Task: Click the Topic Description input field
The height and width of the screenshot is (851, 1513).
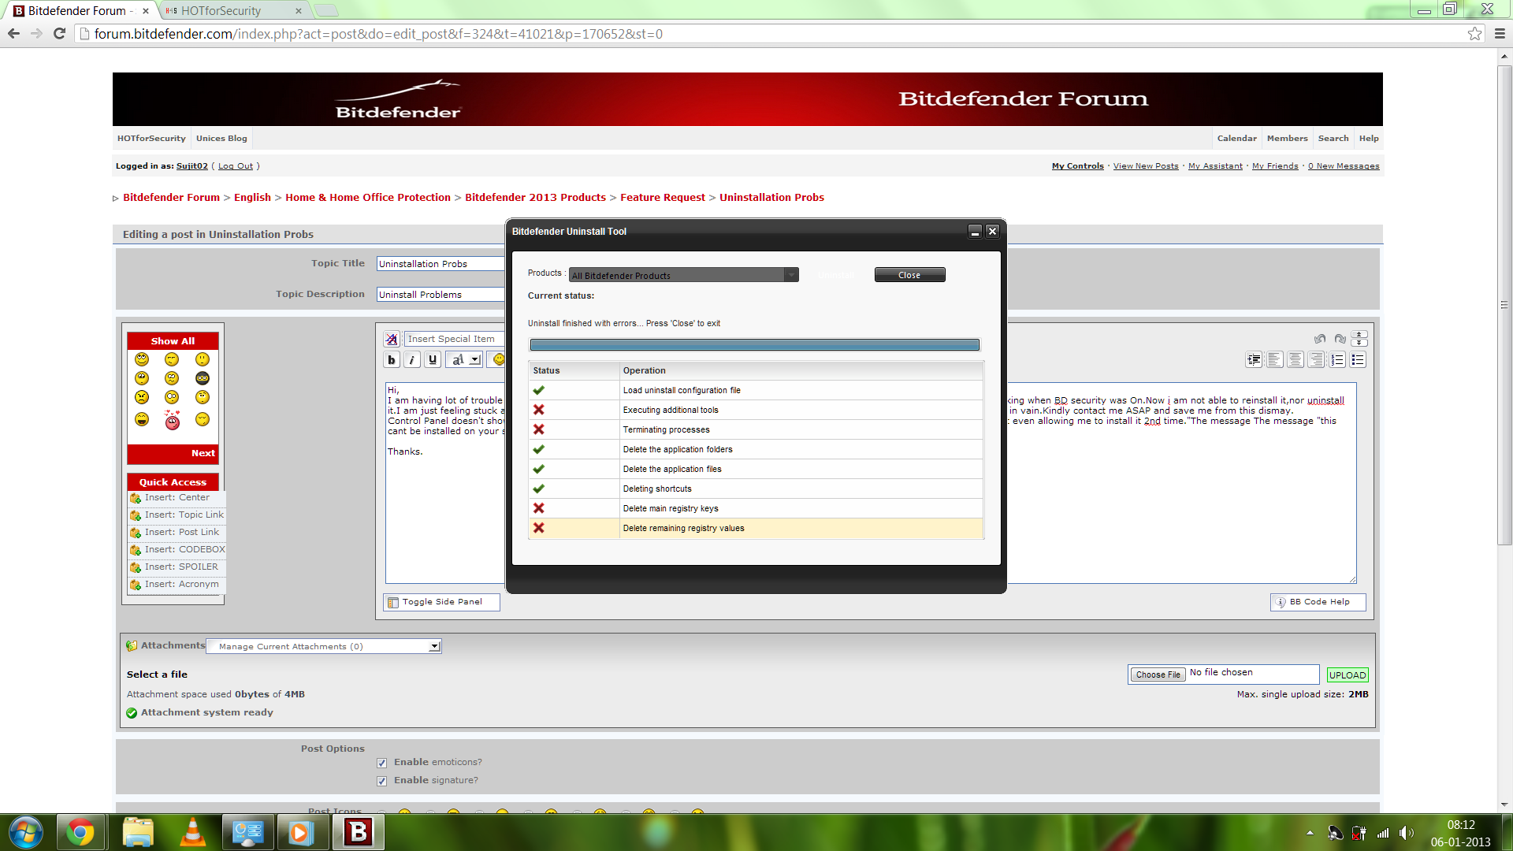Action: click(440, 295)
